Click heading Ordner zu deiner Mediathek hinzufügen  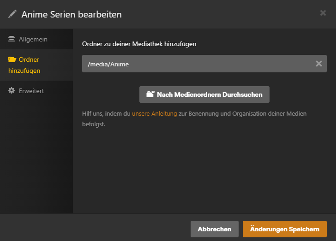click(x=139, y=44)
